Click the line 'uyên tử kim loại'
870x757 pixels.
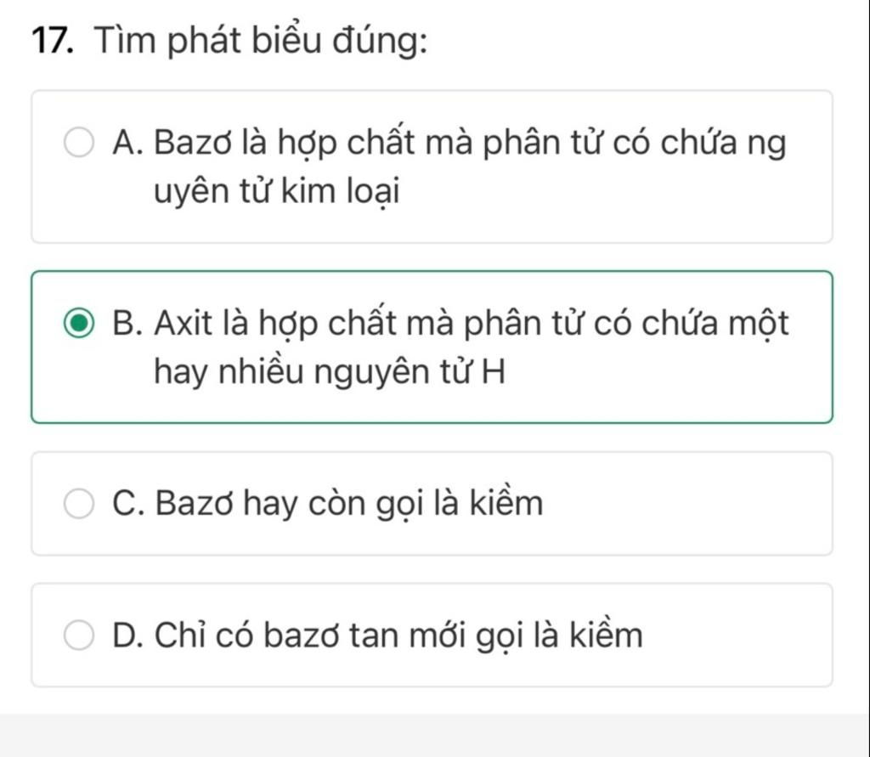pos(276,193)
